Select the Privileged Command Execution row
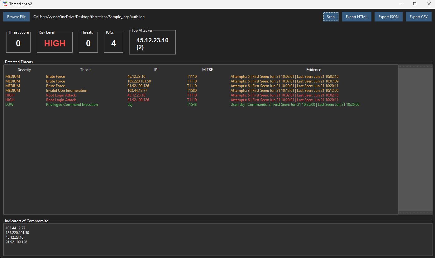The image size is (435, 258). (x=201, y=105)
